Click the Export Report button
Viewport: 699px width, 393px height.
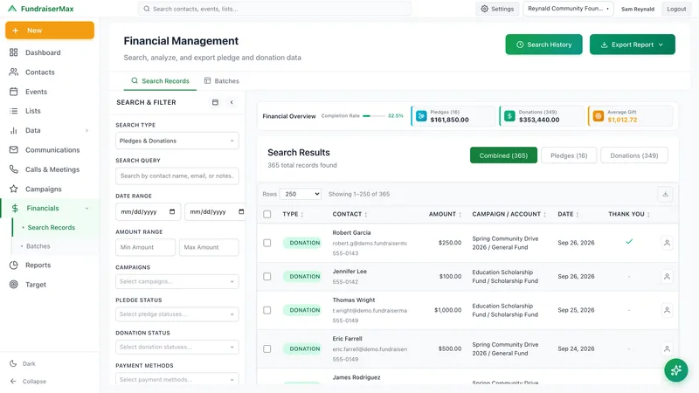632,45
